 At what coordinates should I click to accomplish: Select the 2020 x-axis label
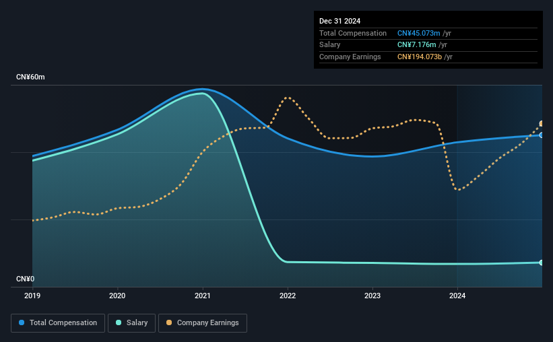[x=117, y=296]
